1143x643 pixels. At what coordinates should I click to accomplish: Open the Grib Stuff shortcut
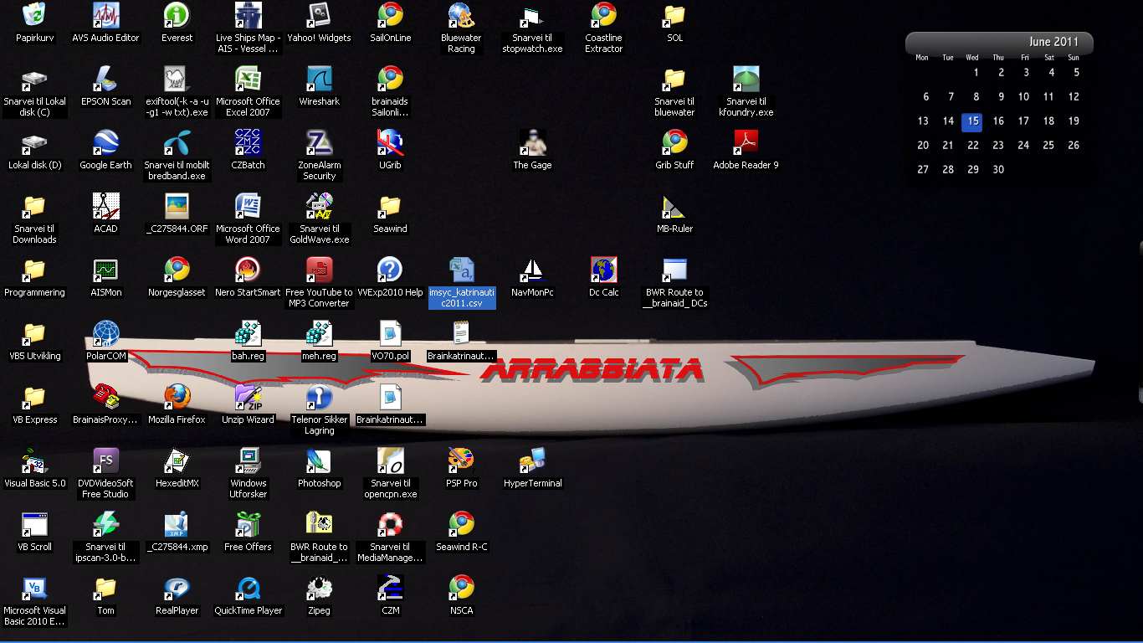click(x=674, y=142)
